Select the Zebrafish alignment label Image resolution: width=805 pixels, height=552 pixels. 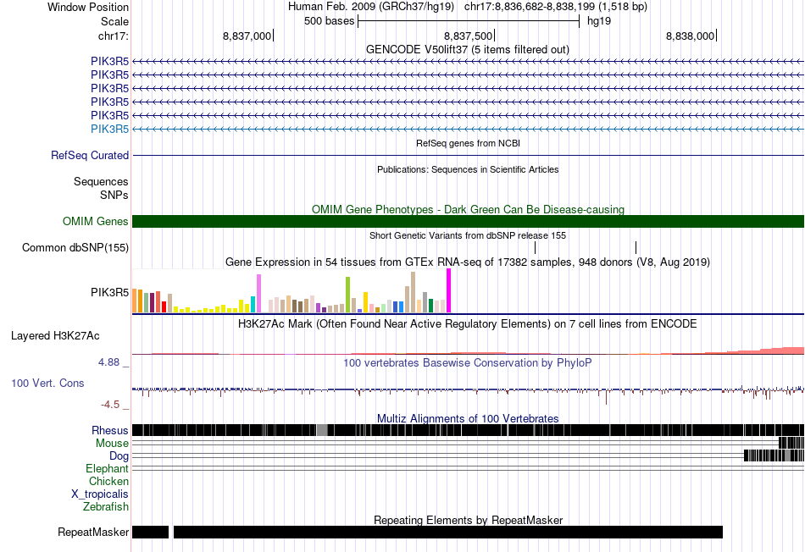(106, 507)
